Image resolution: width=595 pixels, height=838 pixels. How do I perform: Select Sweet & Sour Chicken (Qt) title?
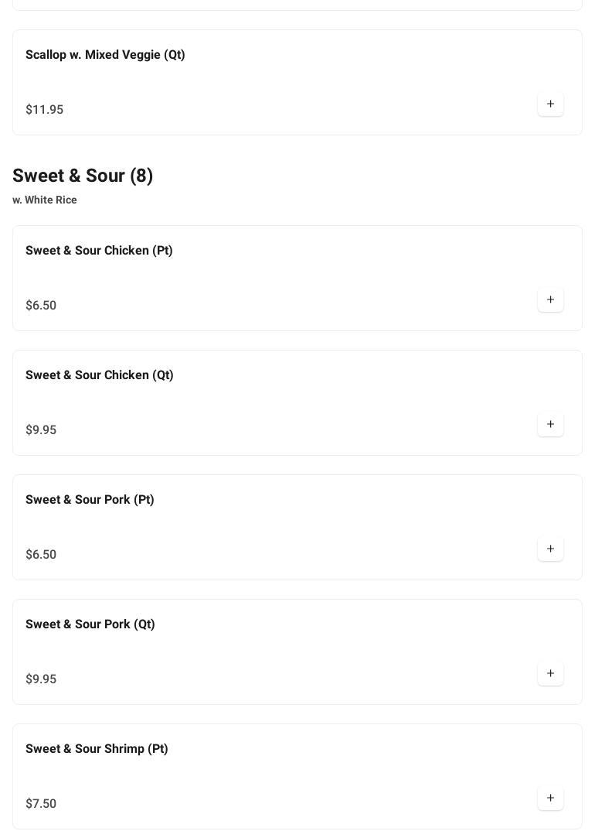99,375
